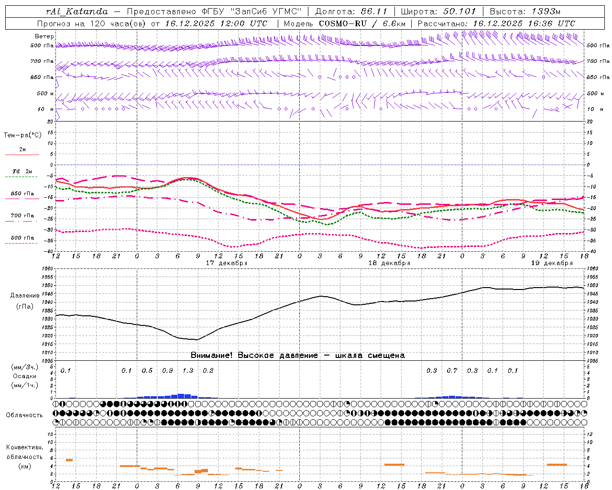Click the 3-hour precipitation value "0.9"

pyautogui.click(x=167, y=371)
